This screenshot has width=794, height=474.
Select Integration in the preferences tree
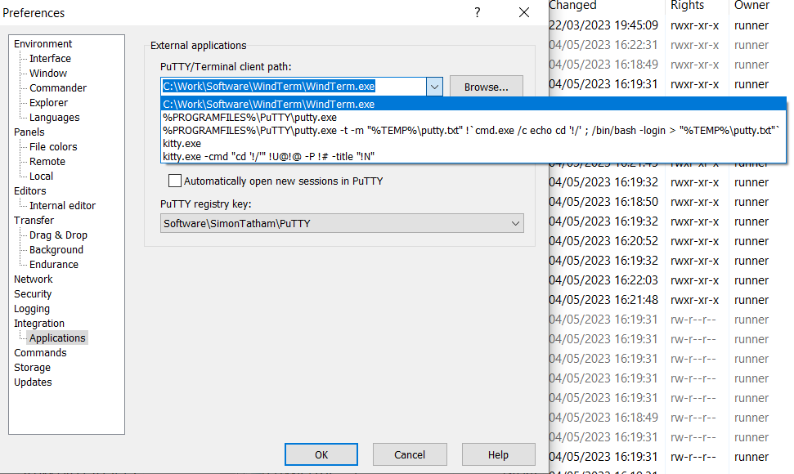pyautogui.click(x=39, y=323)
